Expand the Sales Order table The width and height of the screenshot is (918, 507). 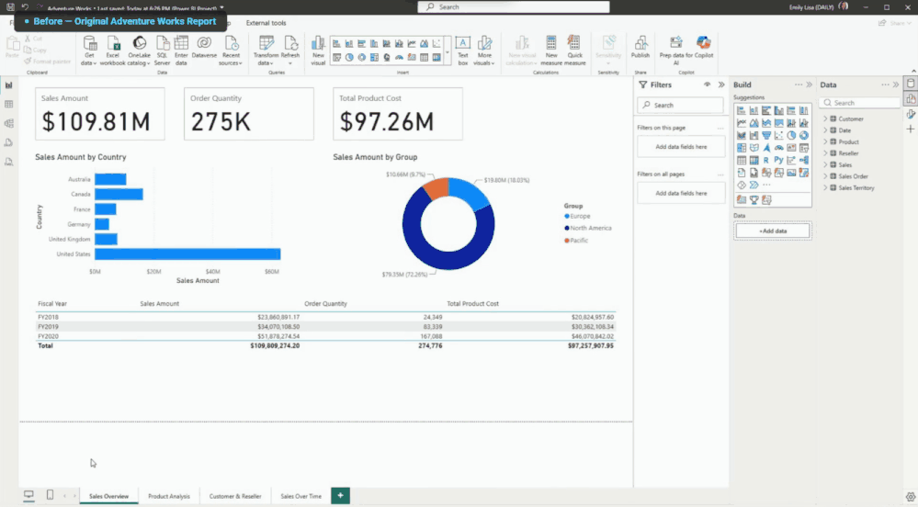pyautogui.click(x=825, y=176)
